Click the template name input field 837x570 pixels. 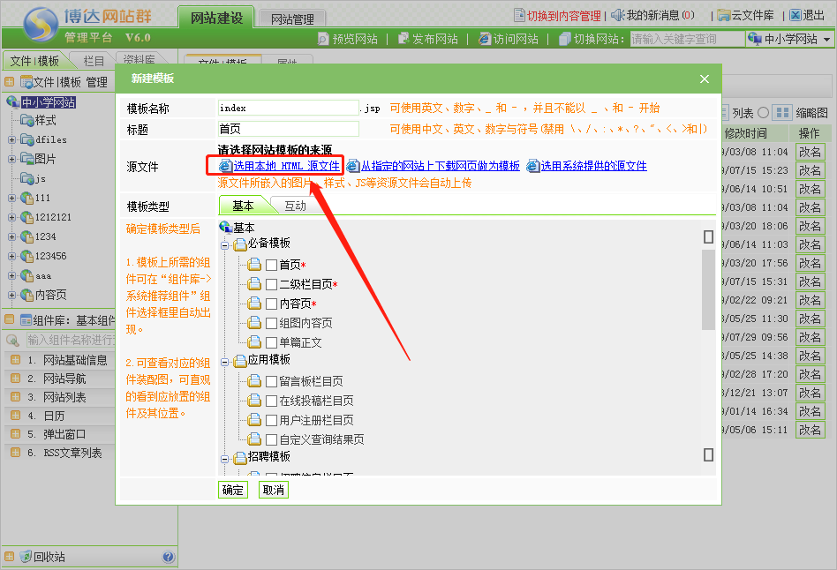tap(288, 108)
